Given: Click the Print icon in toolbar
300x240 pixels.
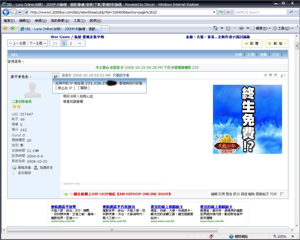Looking at the screenshot, I should 241,28.
